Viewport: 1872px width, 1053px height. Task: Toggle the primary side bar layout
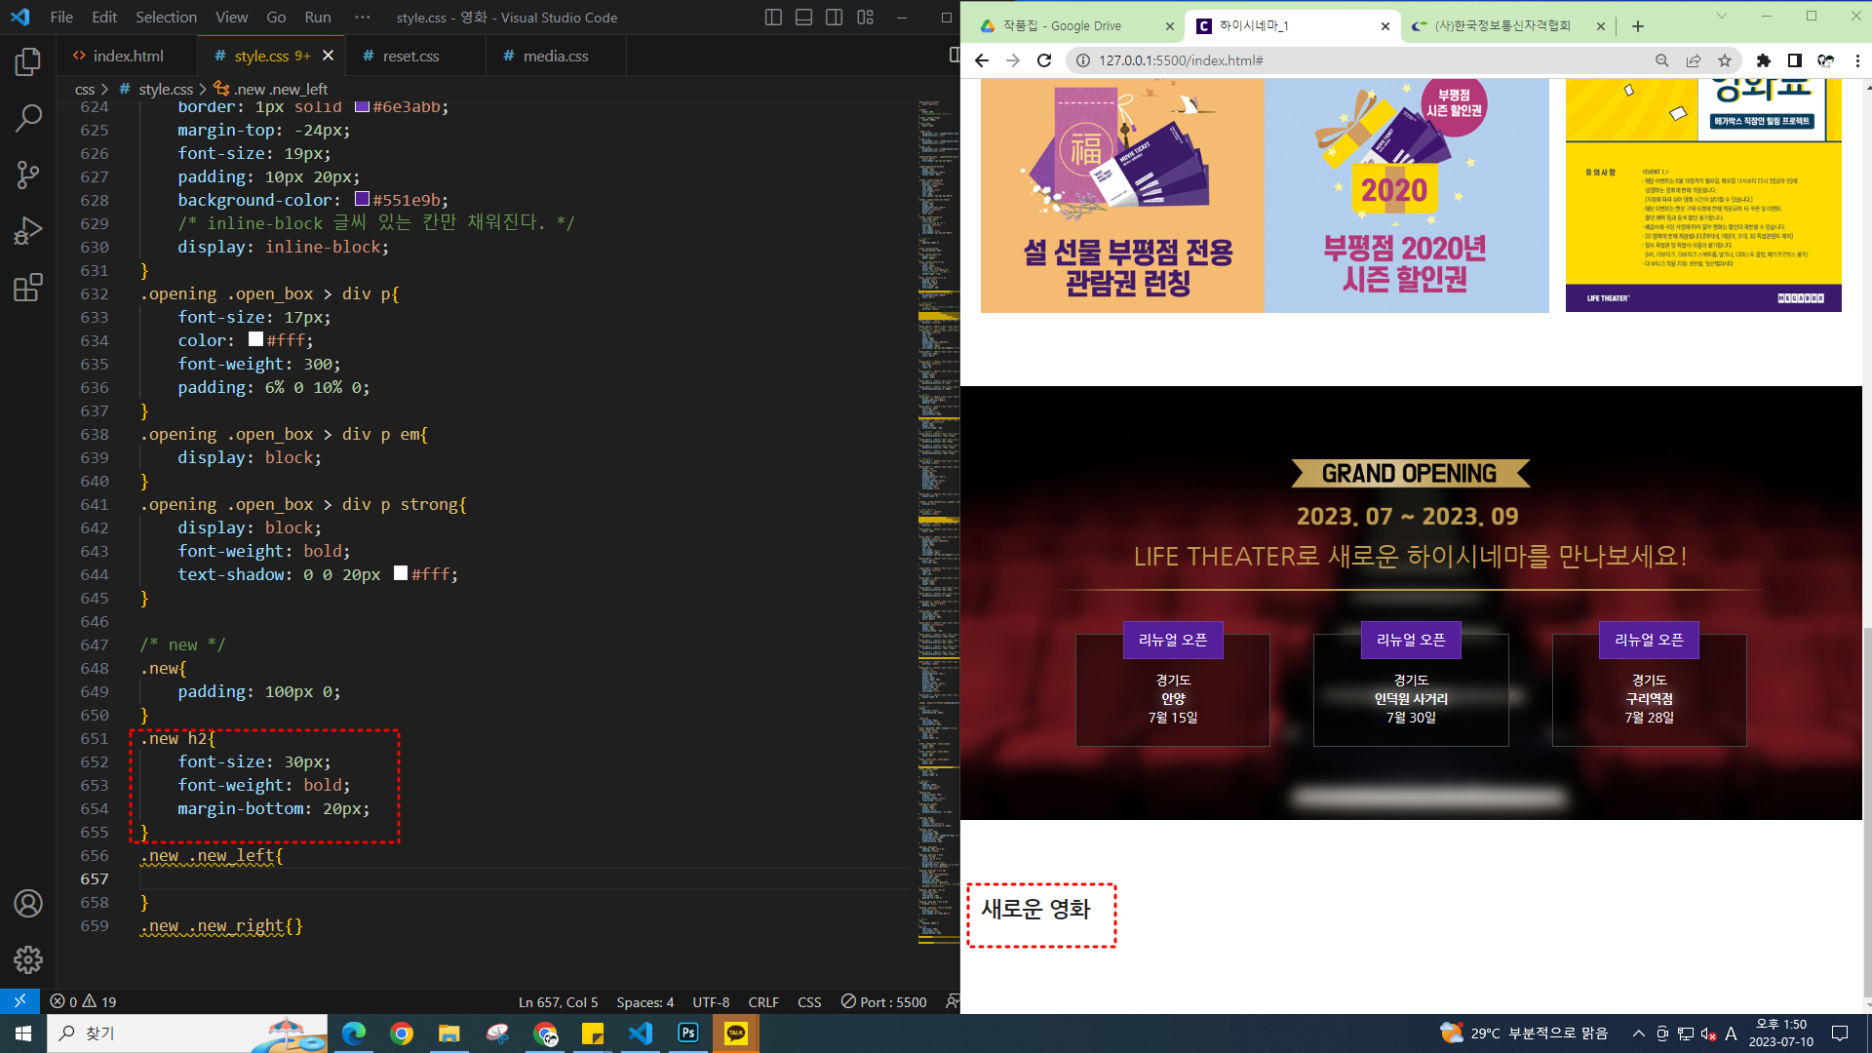773,18
